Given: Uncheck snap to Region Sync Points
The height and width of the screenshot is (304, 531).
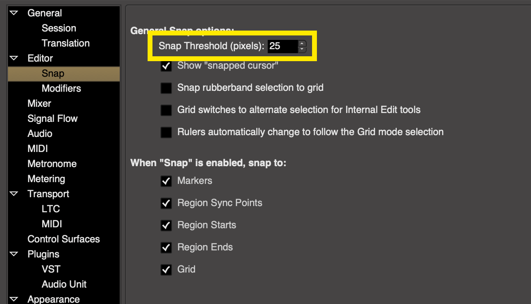Looking at the screenshot, I should [x=166, y=203].
